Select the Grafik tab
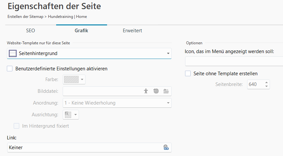 pyautogui.click(x=81, y=31)
